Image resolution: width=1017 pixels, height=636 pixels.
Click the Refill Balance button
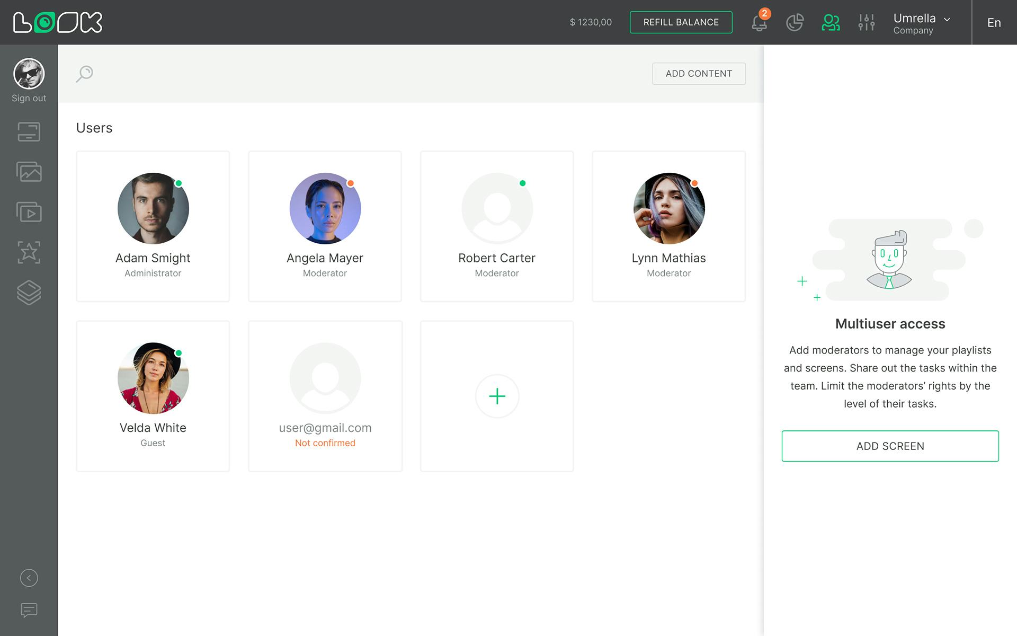(x=681, y=22)
